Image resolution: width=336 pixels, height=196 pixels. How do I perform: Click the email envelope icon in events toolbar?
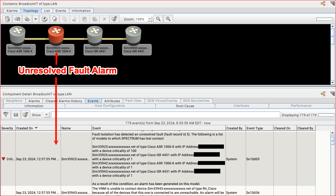point(16,115)
